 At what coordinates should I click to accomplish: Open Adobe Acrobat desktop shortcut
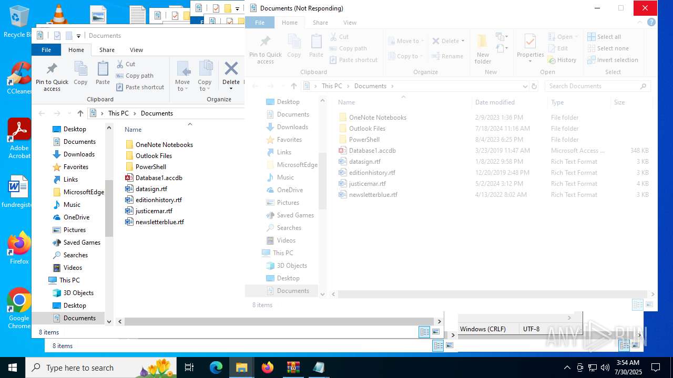pos(19,138)
